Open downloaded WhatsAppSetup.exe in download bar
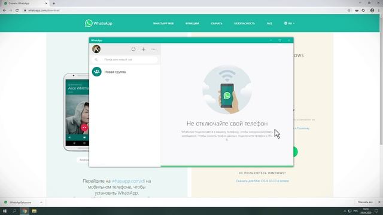The width and height of the screenshot is (383, 215). [20, 202]
